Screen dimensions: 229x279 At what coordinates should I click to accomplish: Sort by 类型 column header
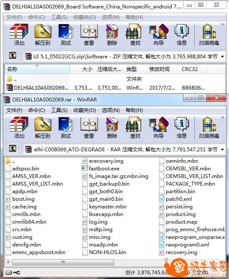pyautogui.click(x=135, y=69)
